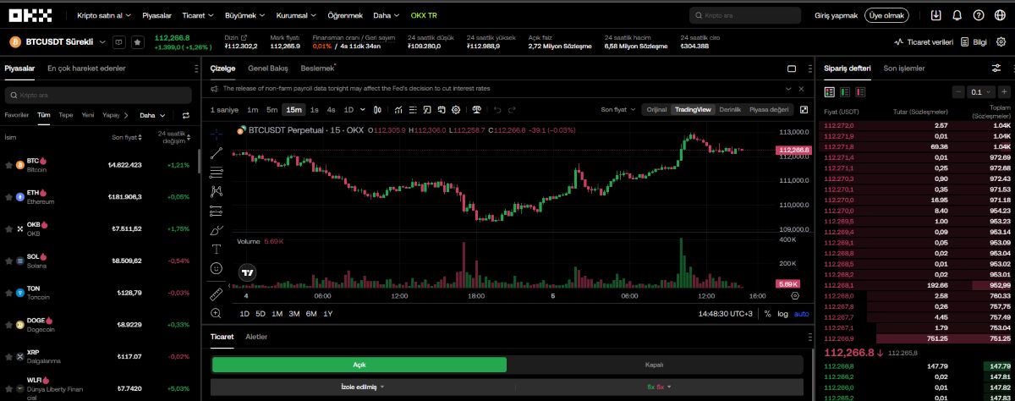Select the zoom in tool

[x=217, y=313]
